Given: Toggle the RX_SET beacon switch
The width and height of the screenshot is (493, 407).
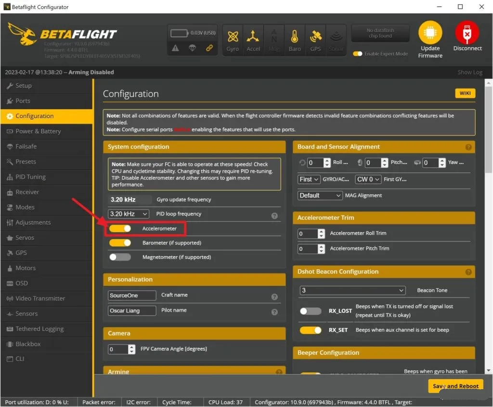Looking at the screenshot, I should coord(311,330).
